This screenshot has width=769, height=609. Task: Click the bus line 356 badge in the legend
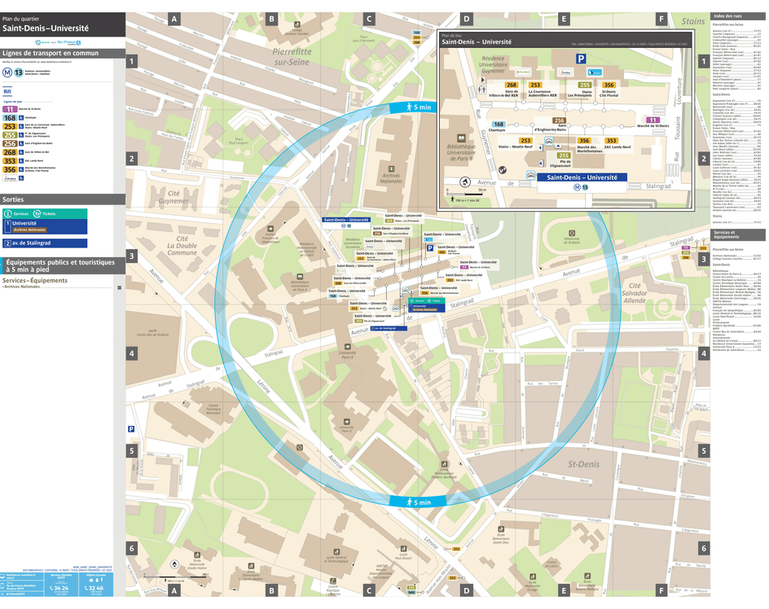10,169
